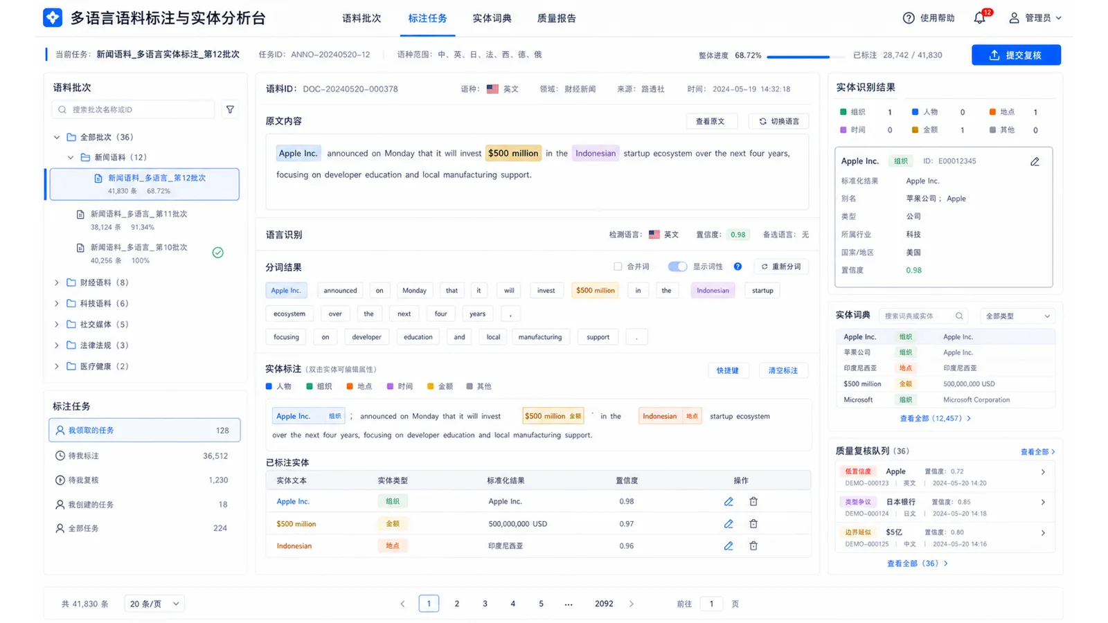This screenshot has height=623, width=1108.
Task: Expand the 科技语料 folder
Action: [x=57, y=303]
